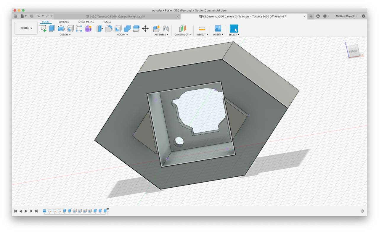The width and height of the screenshot is (379, 232).
Task: Activate the Select tool icon
Action: tap(234, 28)
